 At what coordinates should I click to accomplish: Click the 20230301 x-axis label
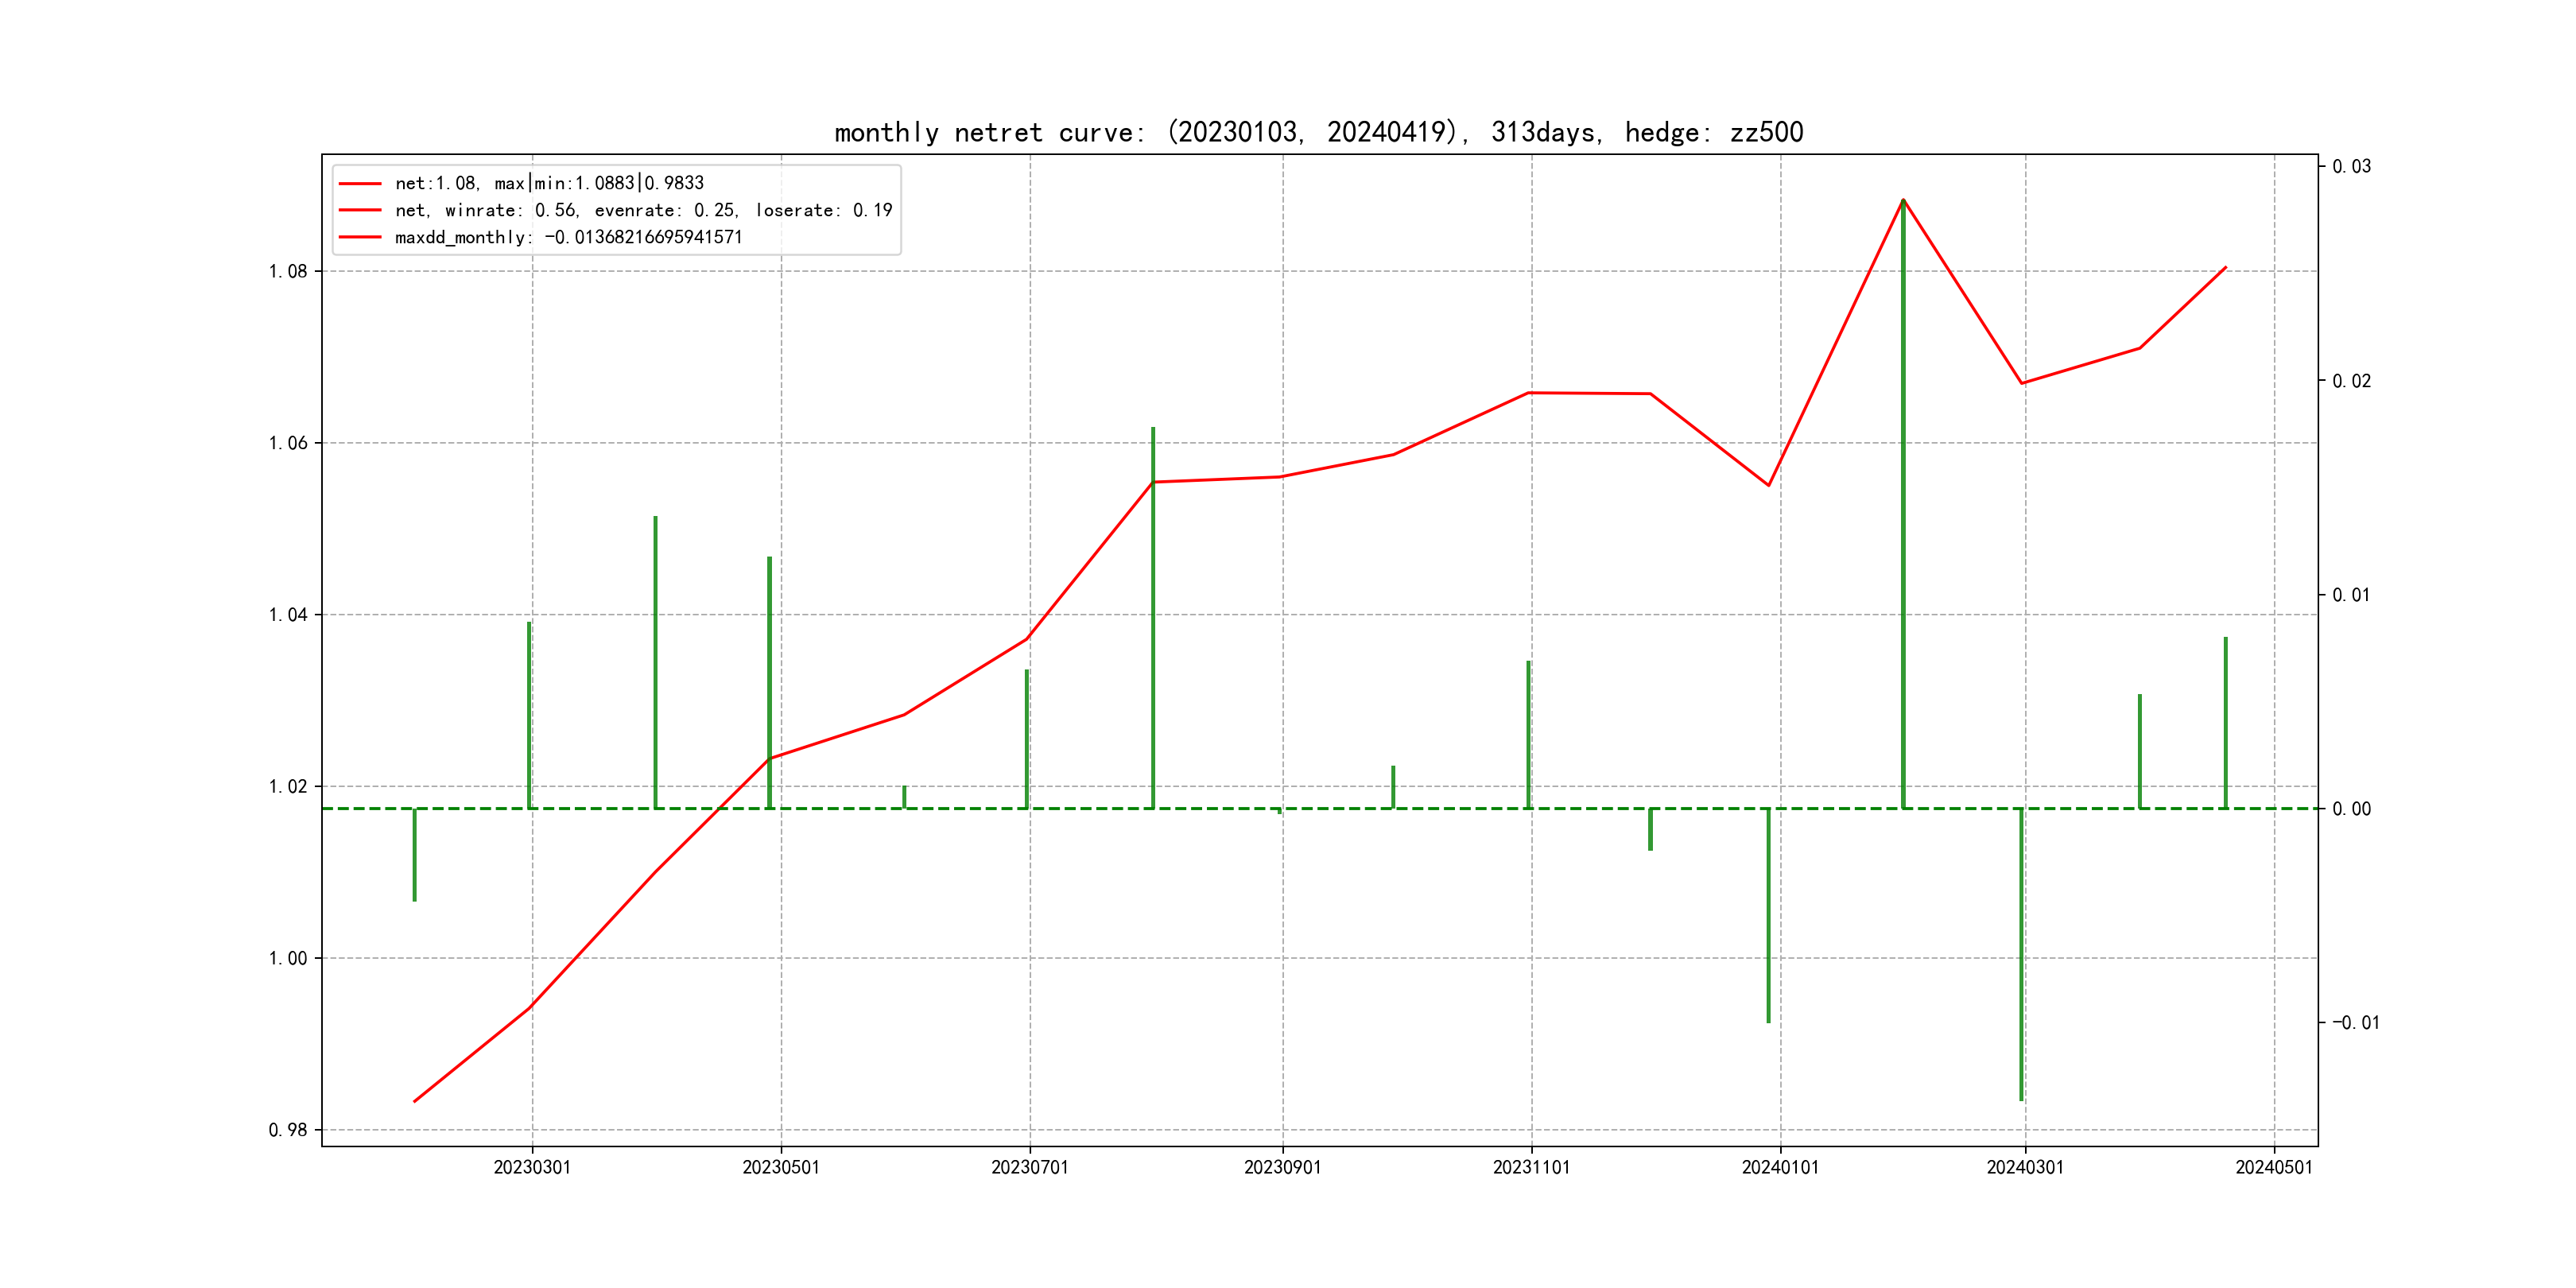pyautogui.click(x=532, y=1167)
